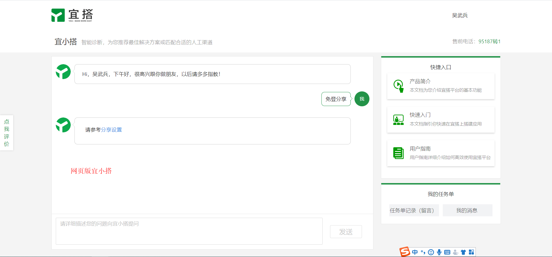Focus the question input field

(x=189, y=231)
